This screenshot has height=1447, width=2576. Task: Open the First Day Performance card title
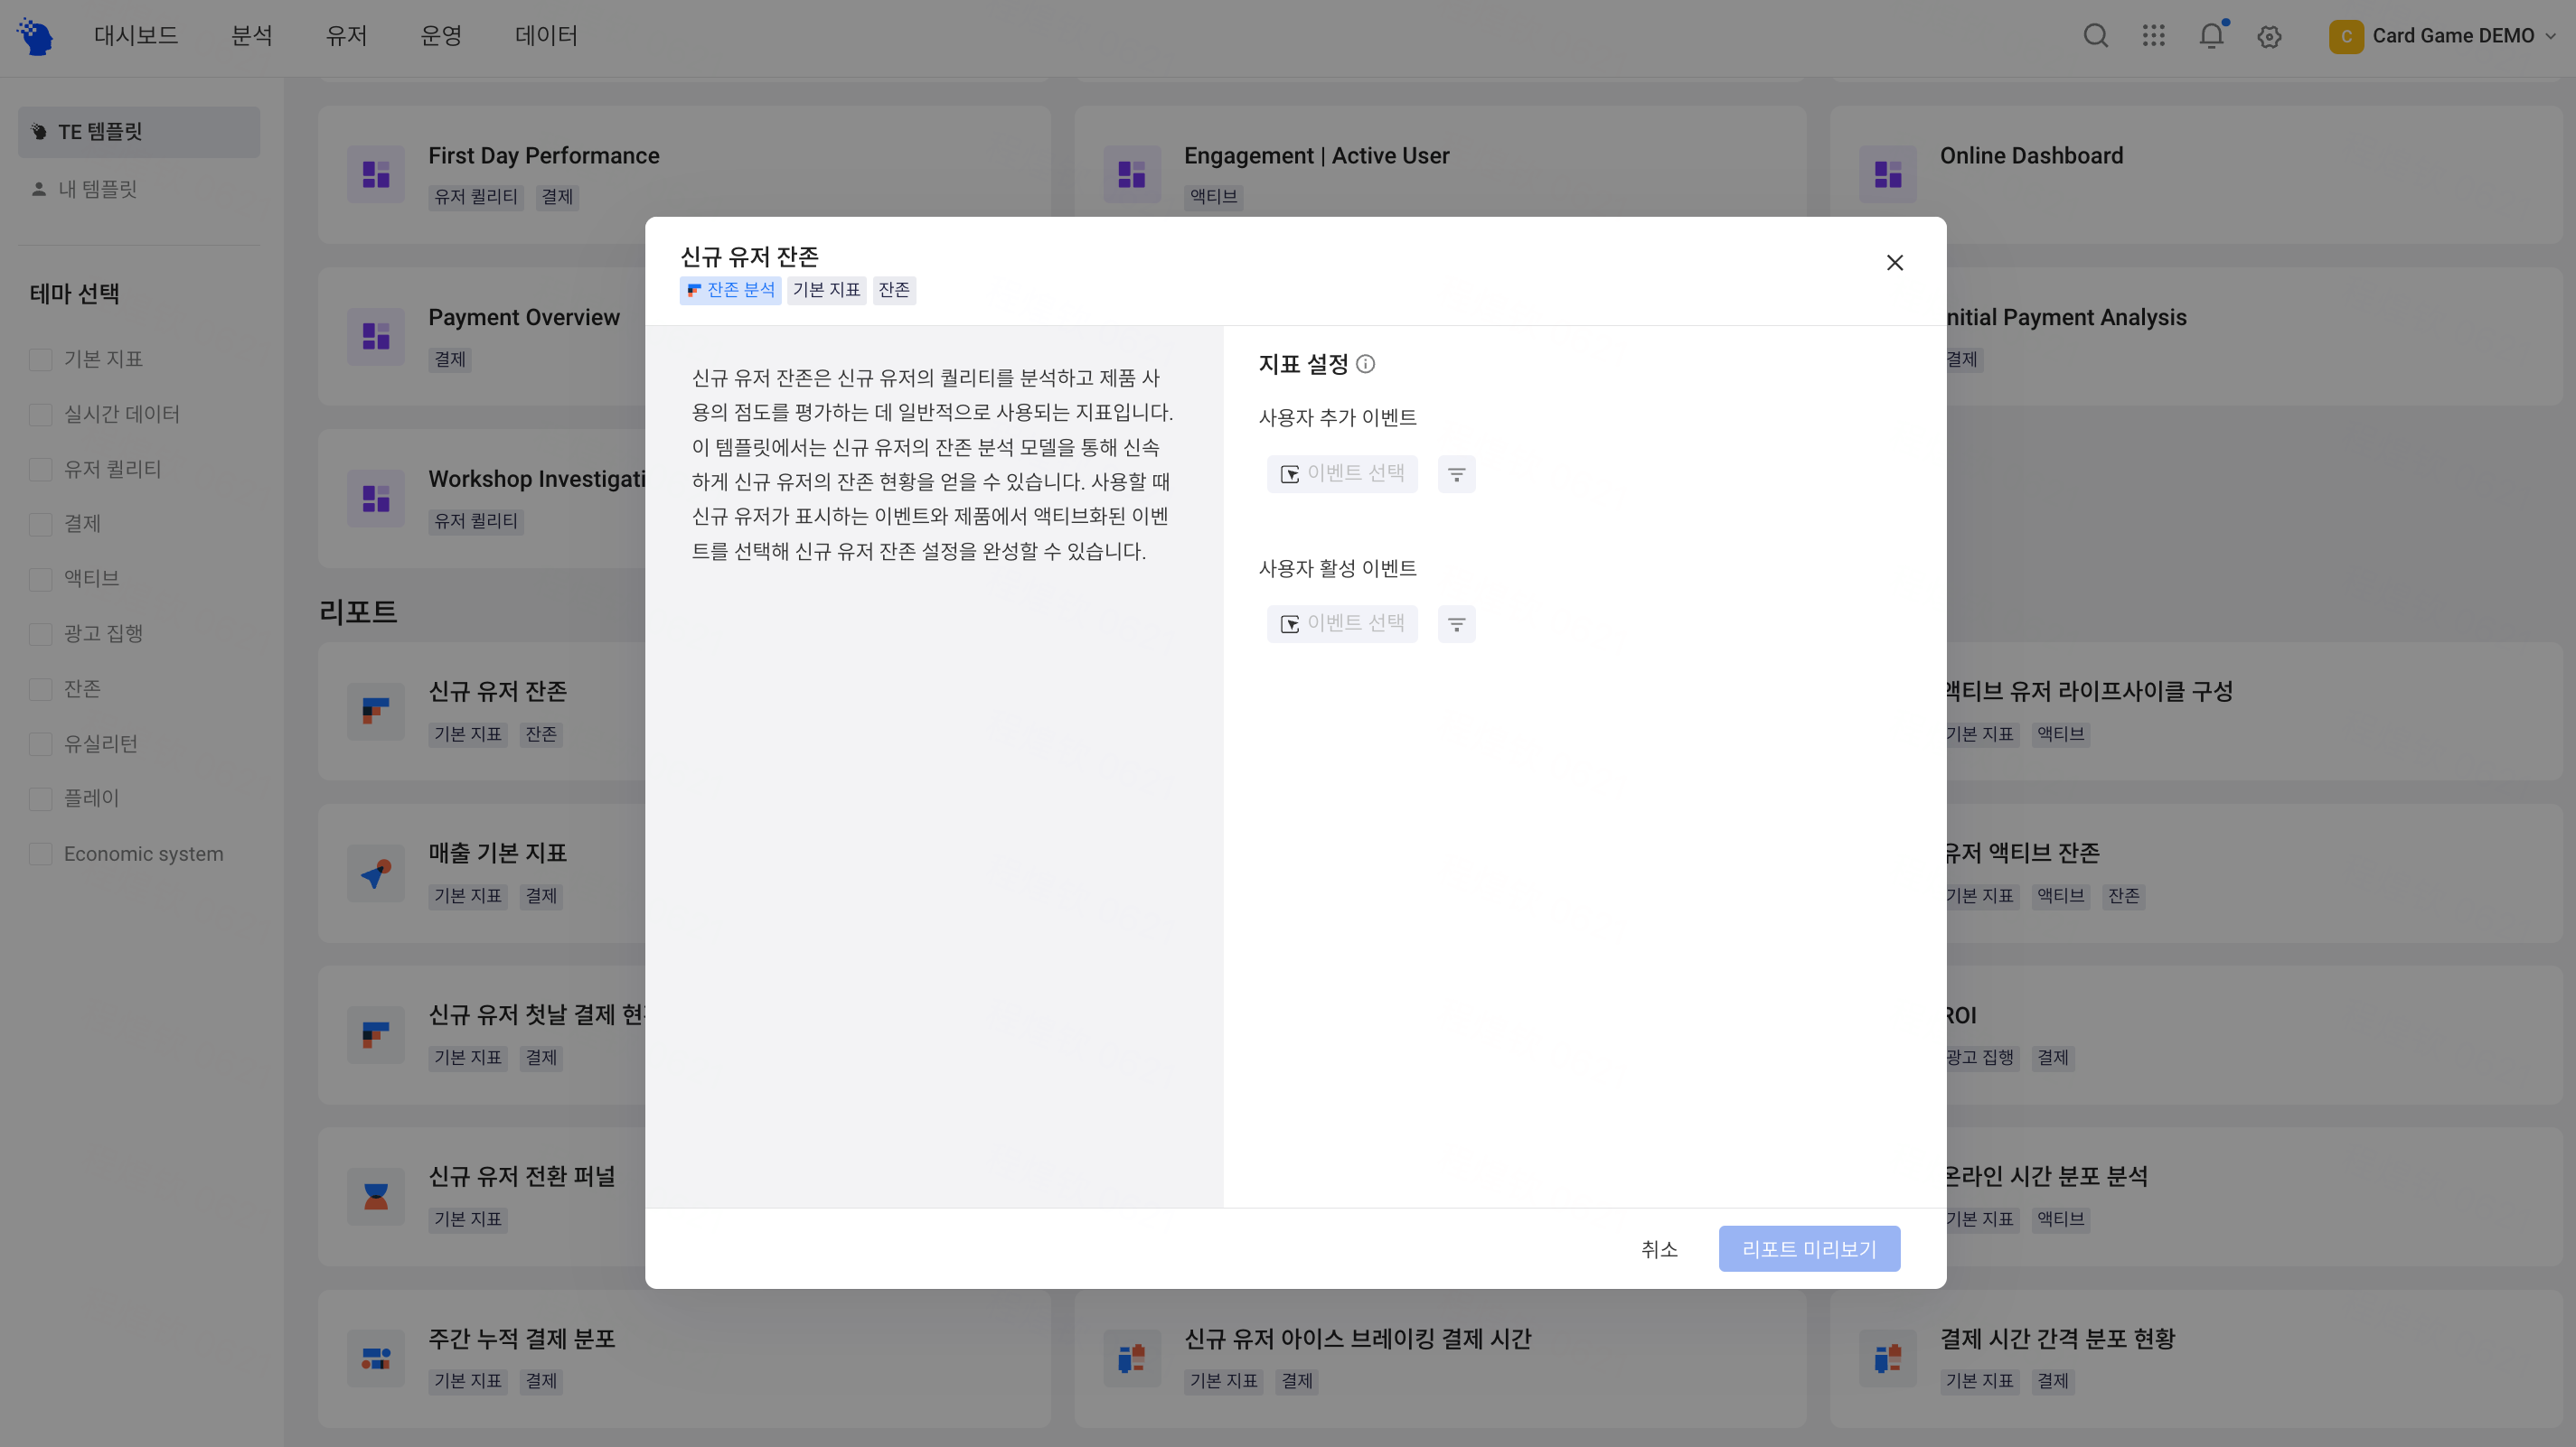(544, 156)
